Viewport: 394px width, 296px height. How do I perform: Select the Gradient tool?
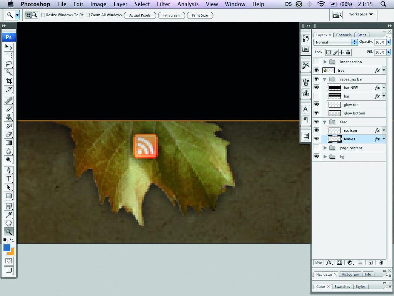[x=9, y=143]
